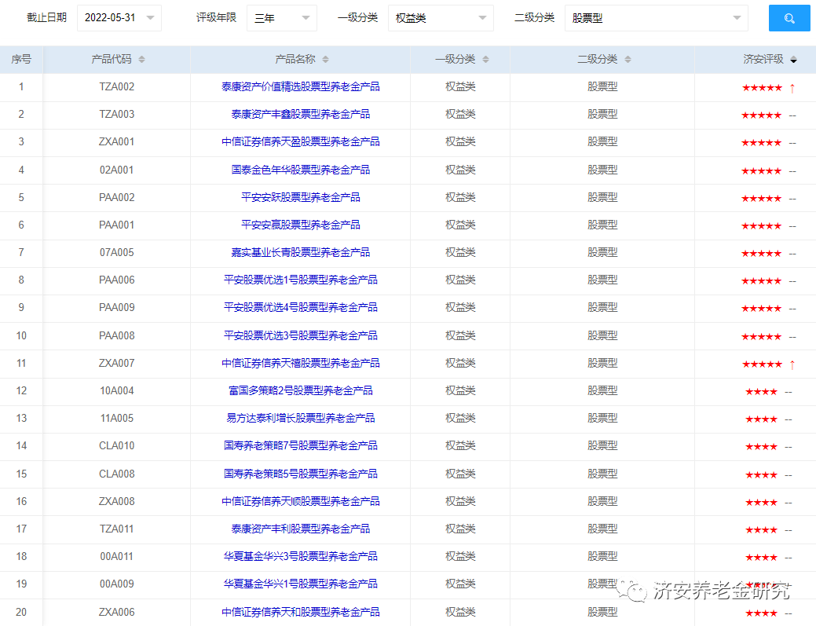The width and height of the screenshot is (816, 626).
Task: Open 平安股票优选4号股票型养老金产品 link
Action: tap(300, 308)
